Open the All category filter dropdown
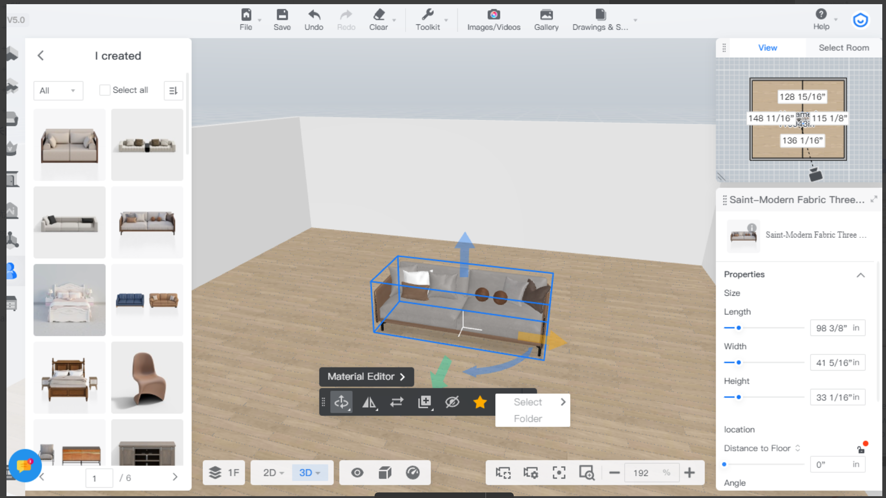Viewport: 886px width, 498px height. (58, 91)
